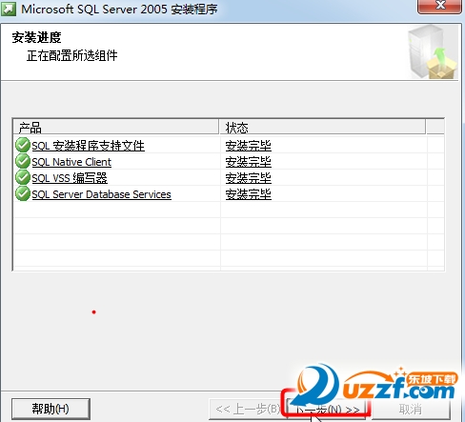This screenshot has width=465, height=422.
Task: Click the server box image in the header
Action: point(433,52)
